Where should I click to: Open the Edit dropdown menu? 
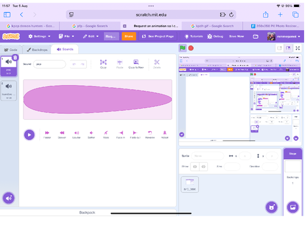coord(91,36)
